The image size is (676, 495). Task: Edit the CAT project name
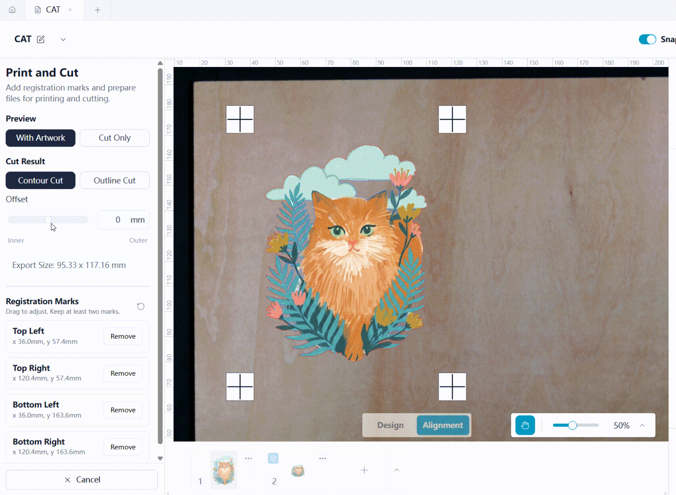coord(41,39)
